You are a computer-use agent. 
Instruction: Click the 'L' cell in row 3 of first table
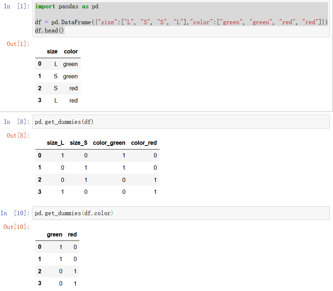56,101
